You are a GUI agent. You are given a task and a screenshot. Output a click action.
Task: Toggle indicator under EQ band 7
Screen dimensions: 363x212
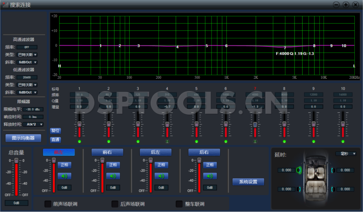pyautogui.click(x=255, y=141)
